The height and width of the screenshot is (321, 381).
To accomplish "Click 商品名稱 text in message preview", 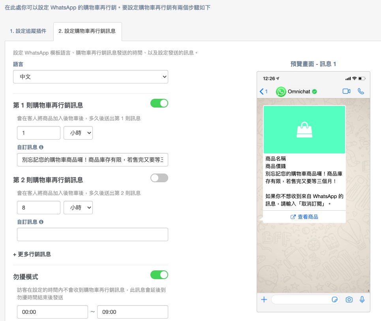I will (276, 159).
